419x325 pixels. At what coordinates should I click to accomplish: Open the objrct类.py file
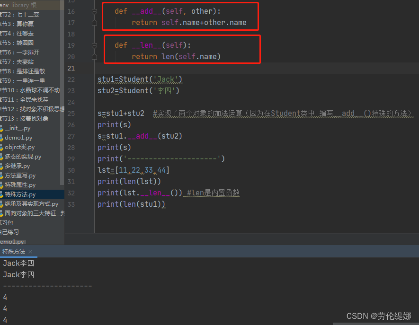coord(20,147)
